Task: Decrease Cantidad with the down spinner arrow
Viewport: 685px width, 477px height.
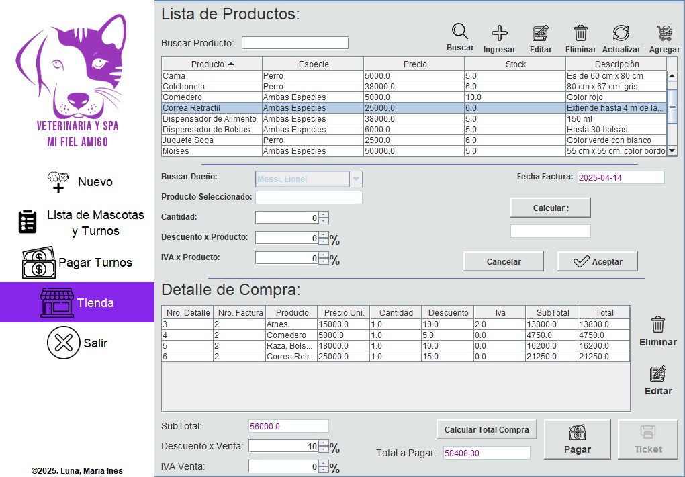Action: pos(324,221)
